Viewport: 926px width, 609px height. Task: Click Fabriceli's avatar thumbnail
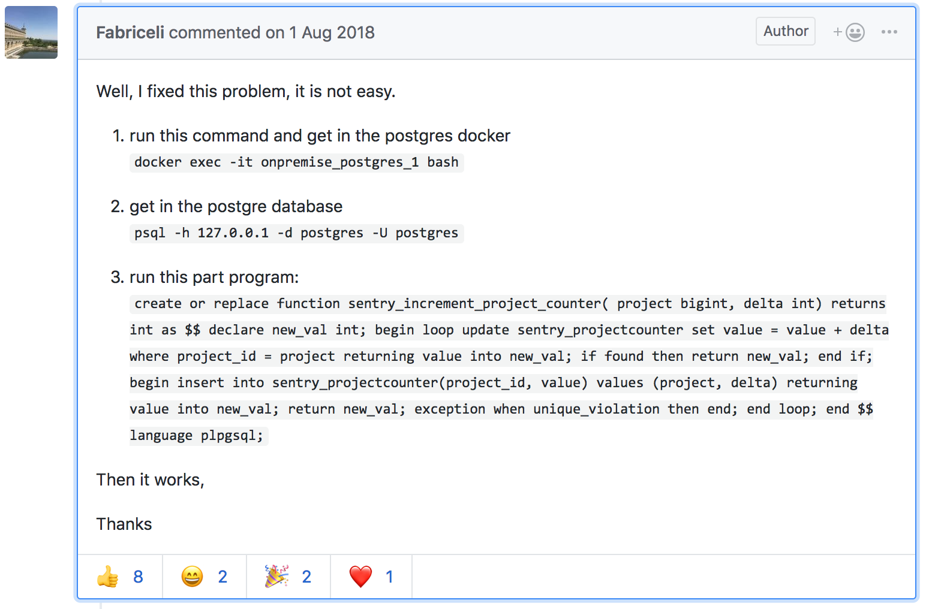(31, 32)
